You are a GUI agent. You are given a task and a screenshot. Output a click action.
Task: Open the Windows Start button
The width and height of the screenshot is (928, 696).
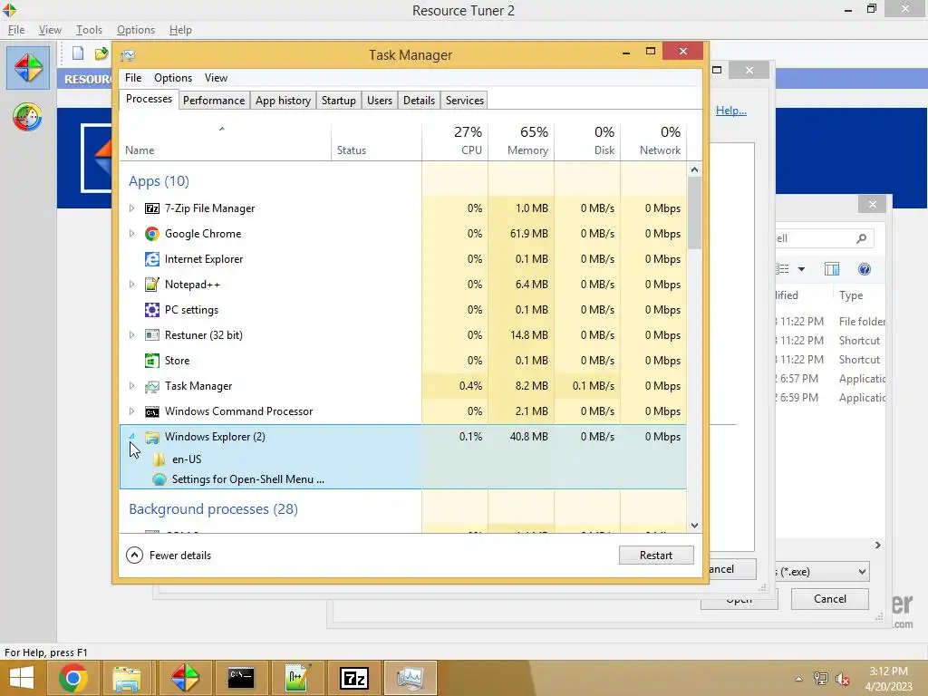(22, 678)
